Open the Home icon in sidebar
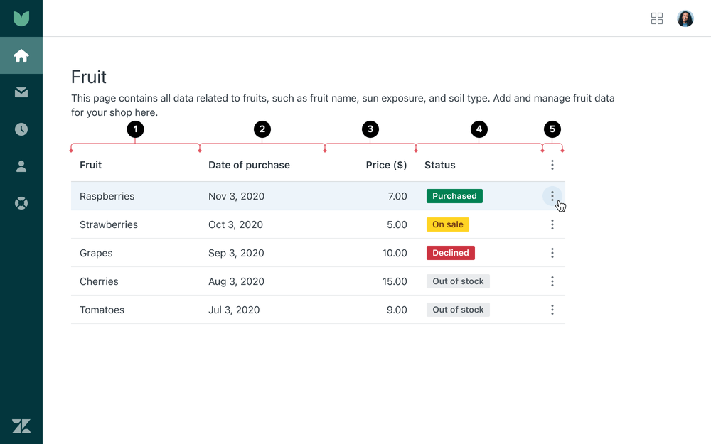 coord(21,55)
